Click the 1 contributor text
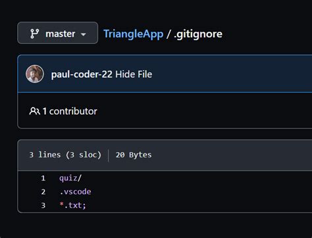Screen dimensions: 312x238 pyautogui.click(x=70, y=111)
